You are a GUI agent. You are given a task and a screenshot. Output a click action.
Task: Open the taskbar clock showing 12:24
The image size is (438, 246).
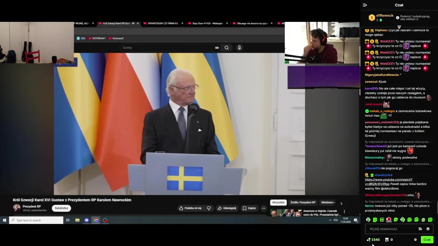point(346,220)
